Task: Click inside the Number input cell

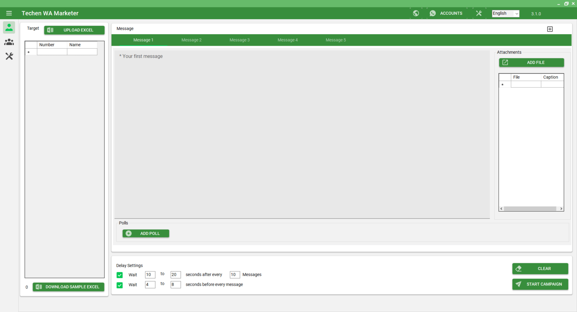Action: (52, 51)
